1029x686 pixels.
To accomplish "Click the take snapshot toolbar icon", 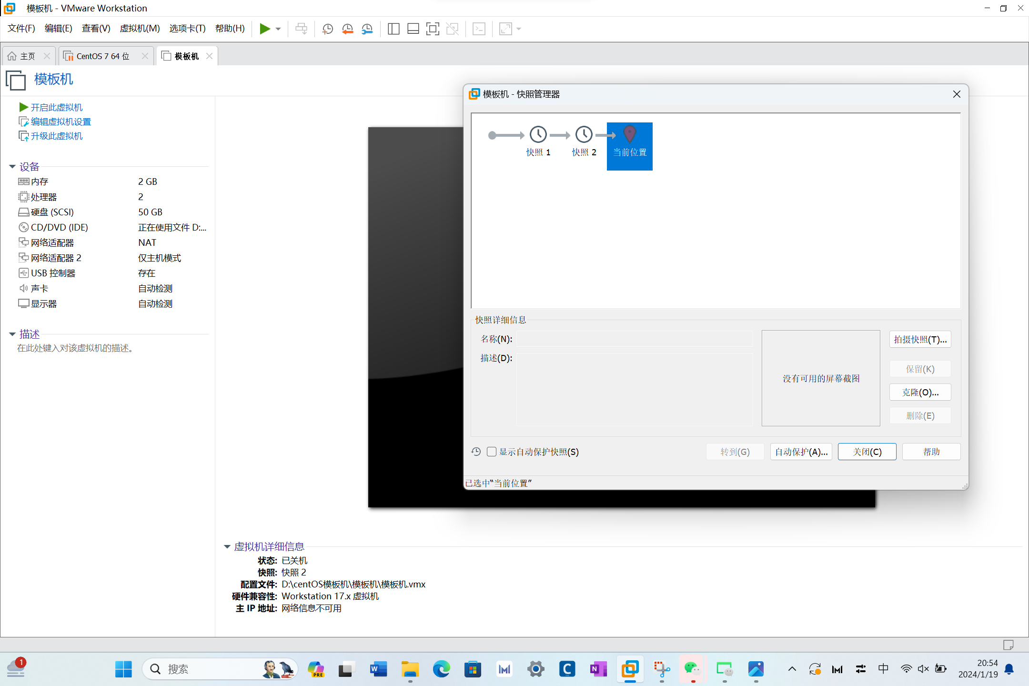I will (x=327, y=29).
